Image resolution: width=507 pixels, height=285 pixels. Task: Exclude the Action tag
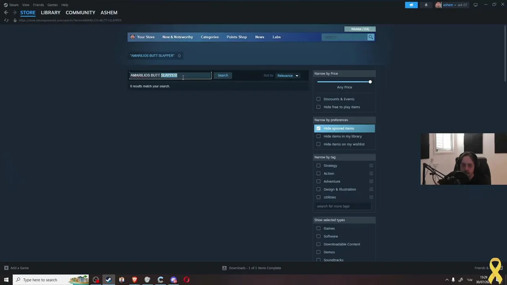(371, 173)
